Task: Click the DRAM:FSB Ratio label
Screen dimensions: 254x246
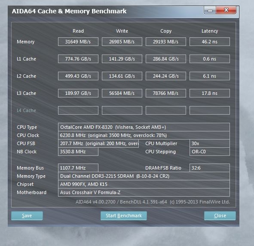Action: [x=163, y=168]
